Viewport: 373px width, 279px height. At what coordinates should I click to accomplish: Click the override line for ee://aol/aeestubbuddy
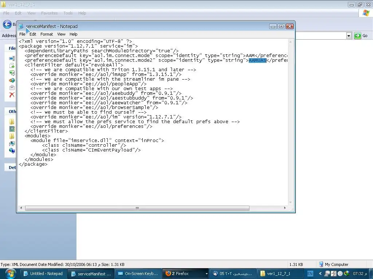click(112, 98)
